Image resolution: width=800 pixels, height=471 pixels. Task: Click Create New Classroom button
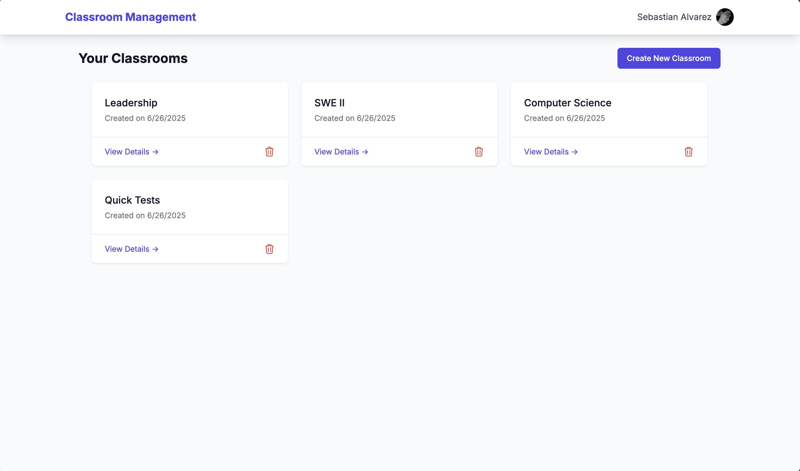click(x=669, y=59)
